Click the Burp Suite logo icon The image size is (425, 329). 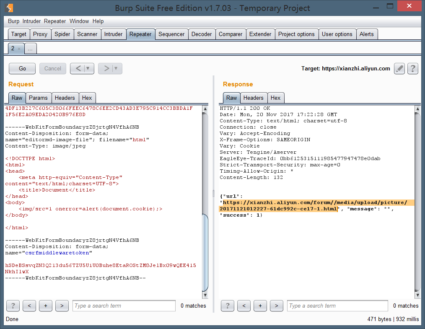[x=9, y=8]
